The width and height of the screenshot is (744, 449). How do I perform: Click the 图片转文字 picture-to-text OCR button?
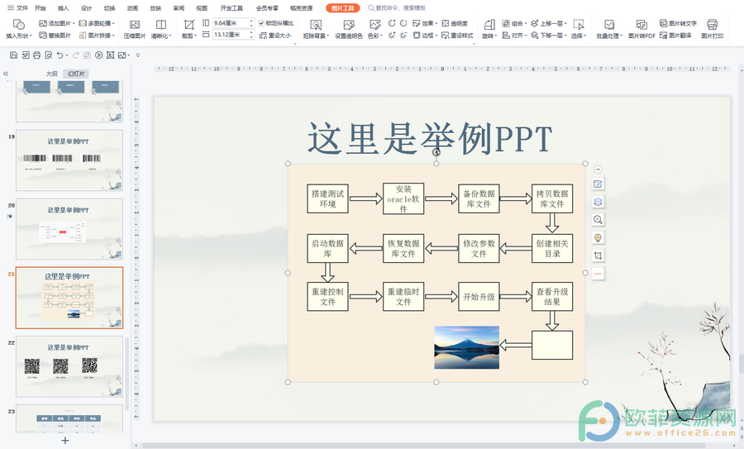point(678,23)
